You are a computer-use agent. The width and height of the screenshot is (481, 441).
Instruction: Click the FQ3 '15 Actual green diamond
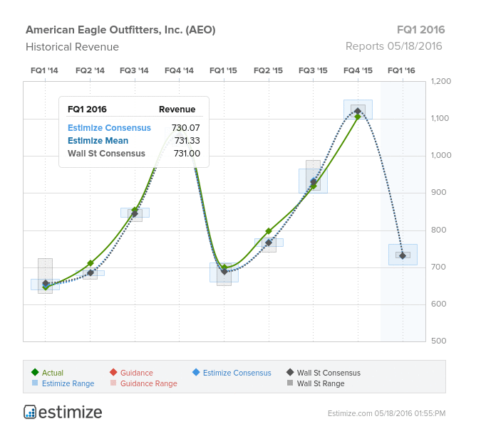coord(314,186)
